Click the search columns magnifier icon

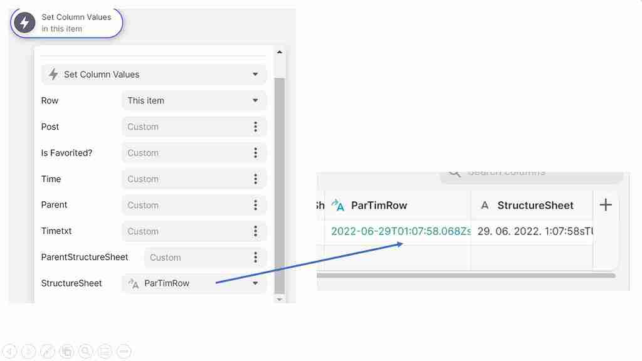[455, 173]
